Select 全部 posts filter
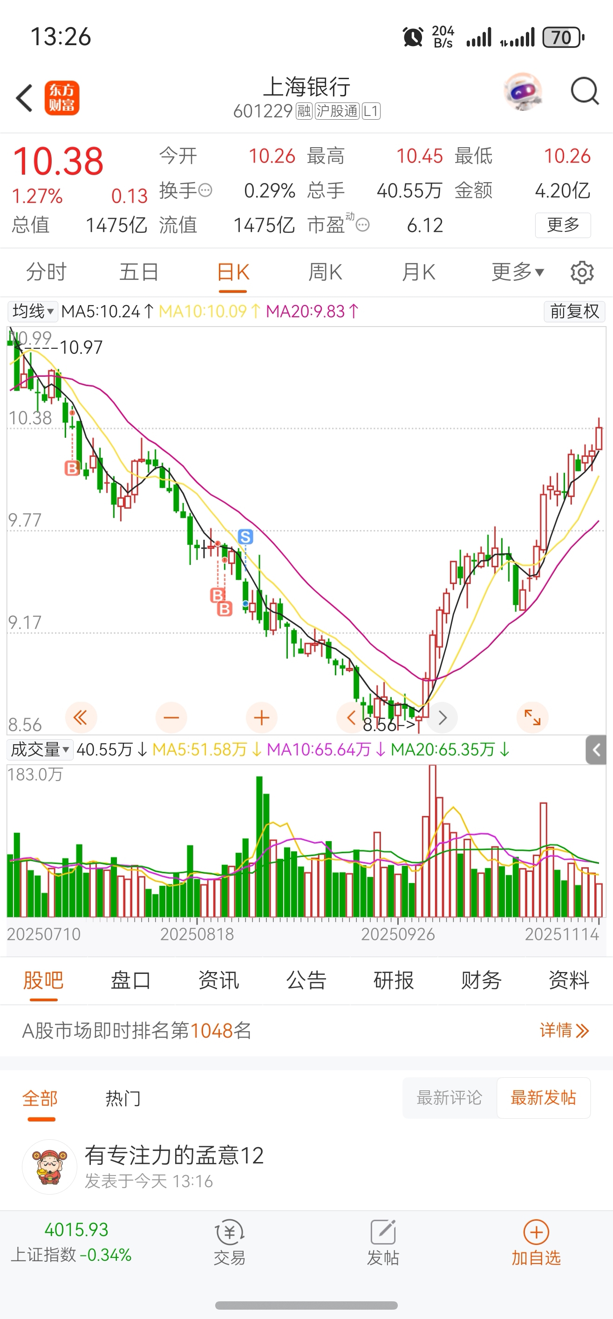Viewport: 613px width, 1319px height. tap(40, 1098)
